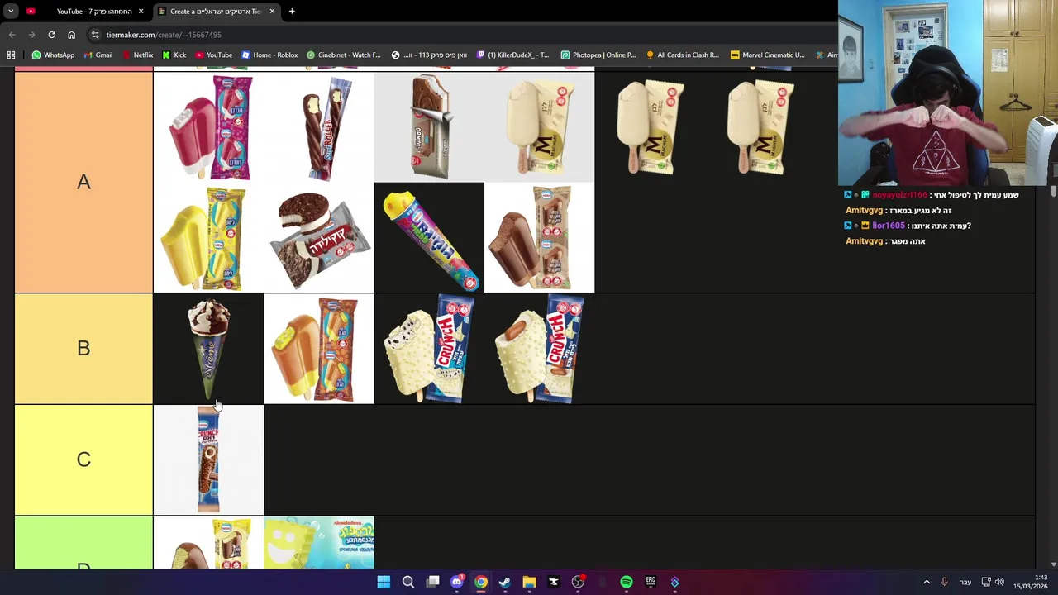Pick the orange popsicle in B tier

tap(319, 349)
